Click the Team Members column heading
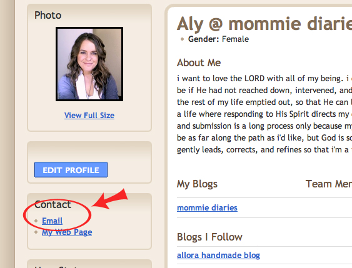Image resolution: width=352 pixels, height=268 pixels. [x=329, y=184]
